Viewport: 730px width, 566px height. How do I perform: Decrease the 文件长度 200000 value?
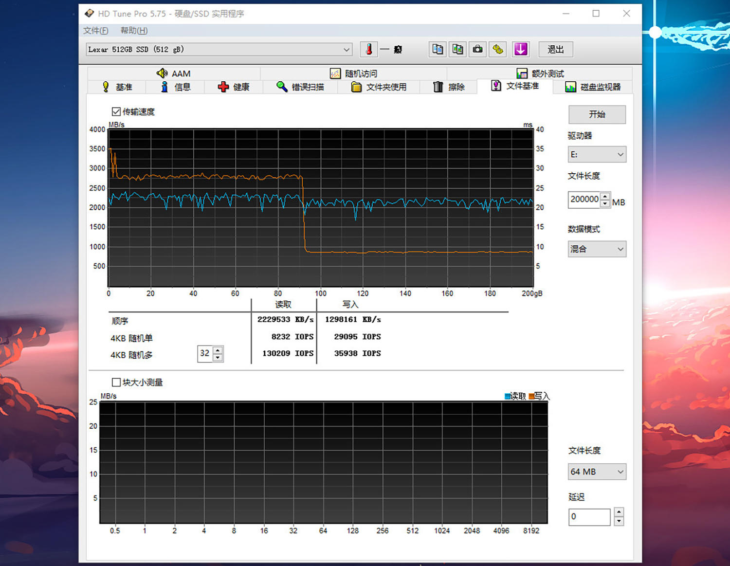(x=605, y=203)
